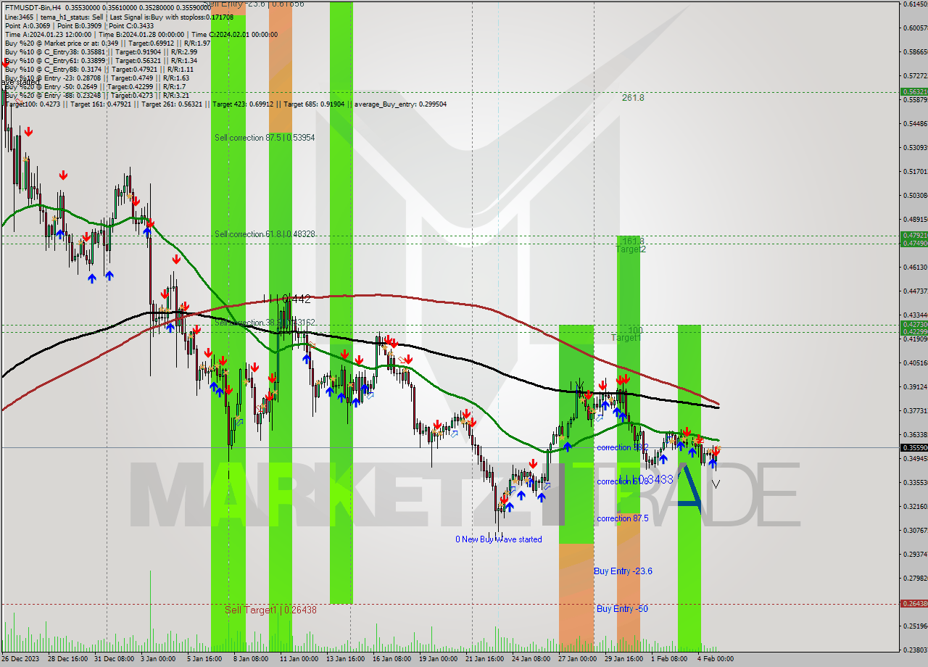
Task: Click the 'Sell correction 87.5 | 0.53954' label
Action: click(265, 137)
